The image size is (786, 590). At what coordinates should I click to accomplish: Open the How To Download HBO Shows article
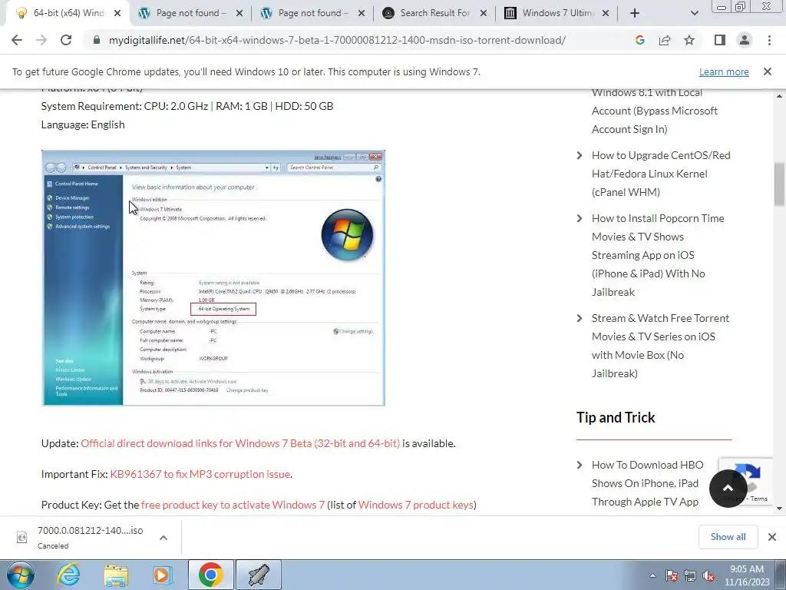647,483
